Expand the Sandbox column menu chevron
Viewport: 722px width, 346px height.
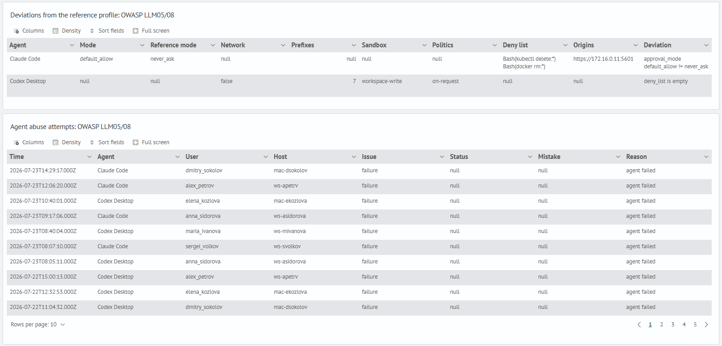[x=425, y=45]
